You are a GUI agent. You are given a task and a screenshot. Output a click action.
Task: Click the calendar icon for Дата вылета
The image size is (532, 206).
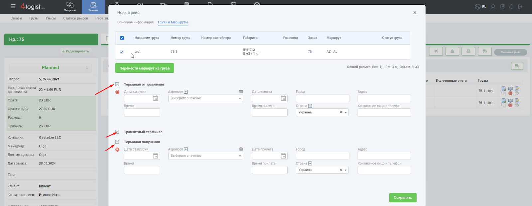[283, 98]
